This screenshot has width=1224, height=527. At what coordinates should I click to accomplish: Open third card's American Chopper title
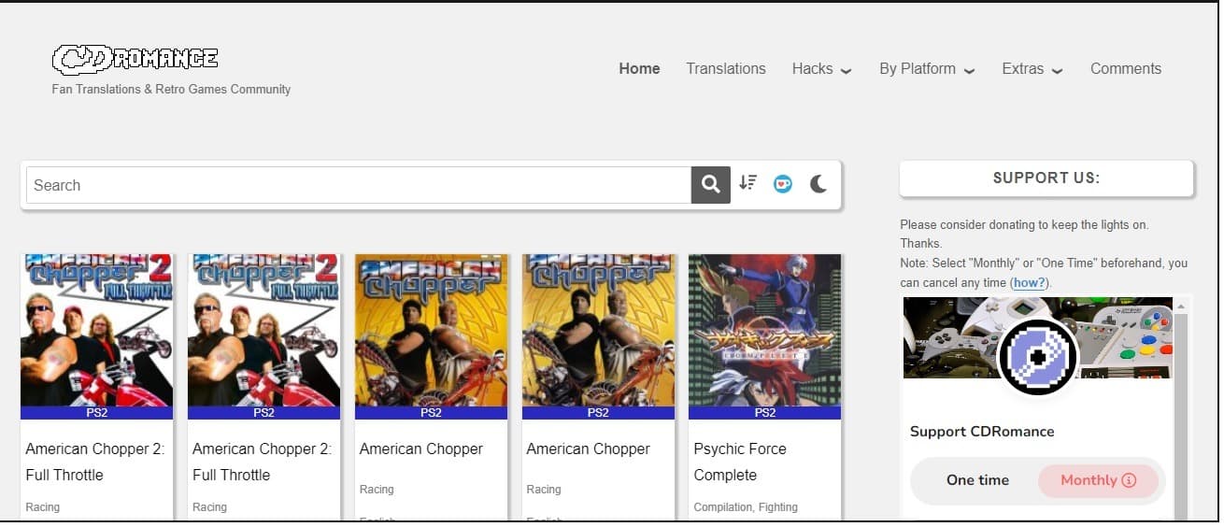pyautogui.click(x=420, y=449)
